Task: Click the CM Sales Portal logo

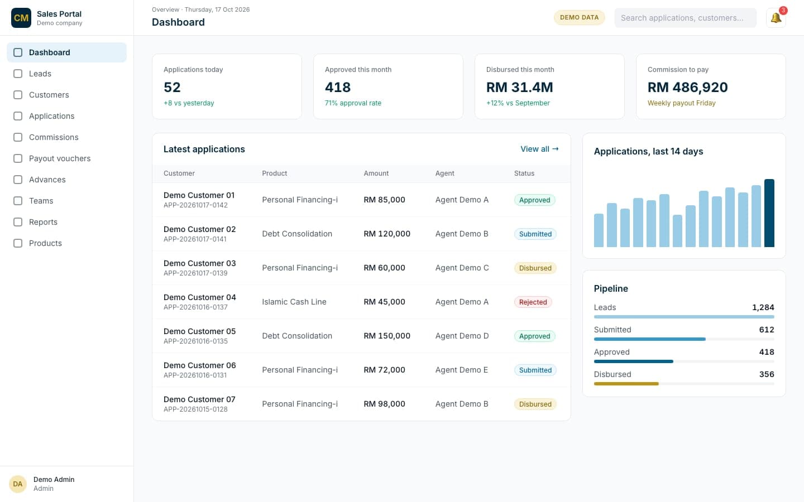Action: point(21,18)
